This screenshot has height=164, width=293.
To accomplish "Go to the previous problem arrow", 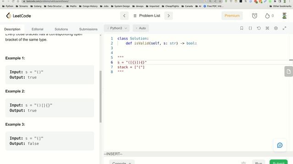I will point(124,16).
